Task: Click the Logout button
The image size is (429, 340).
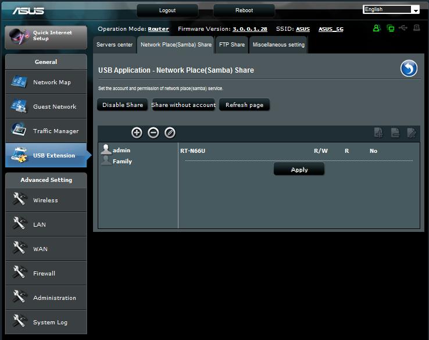Action: point(167,10)
